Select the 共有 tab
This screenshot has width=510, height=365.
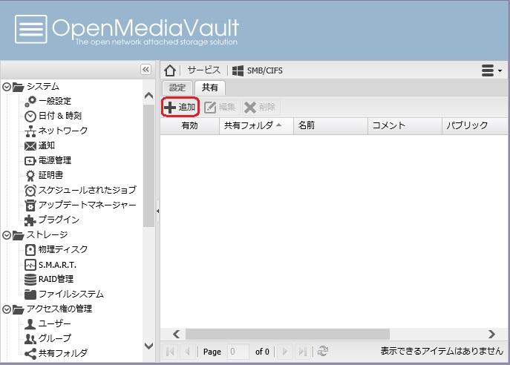pyautogui.click(x=210, y=88)
